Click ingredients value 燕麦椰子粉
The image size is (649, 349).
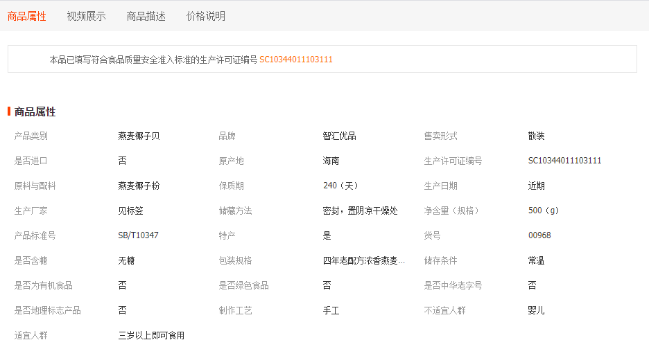click(139, 186)
